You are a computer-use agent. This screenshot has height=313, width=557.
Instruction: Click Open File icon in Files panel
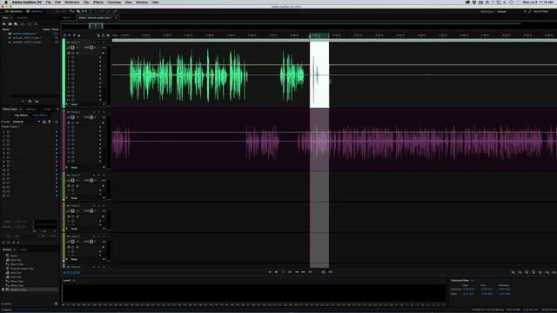[4, 23]
